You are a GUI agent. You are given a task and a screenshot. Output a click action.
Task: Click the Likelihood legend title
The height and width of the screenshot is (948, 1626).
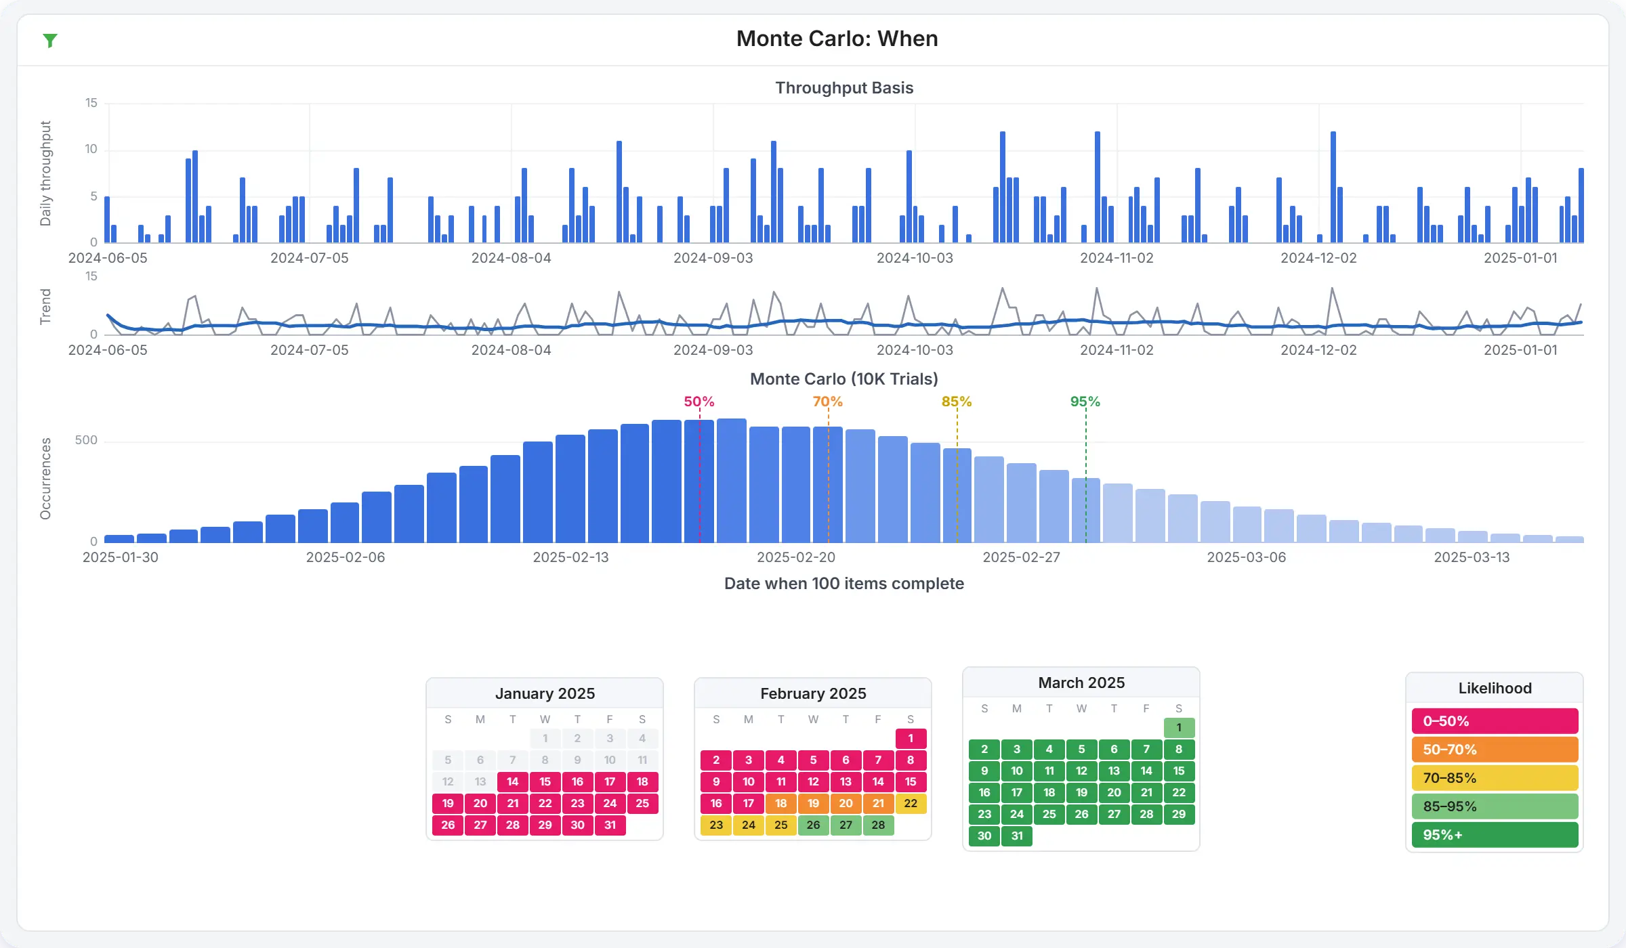click(1495, 688)
